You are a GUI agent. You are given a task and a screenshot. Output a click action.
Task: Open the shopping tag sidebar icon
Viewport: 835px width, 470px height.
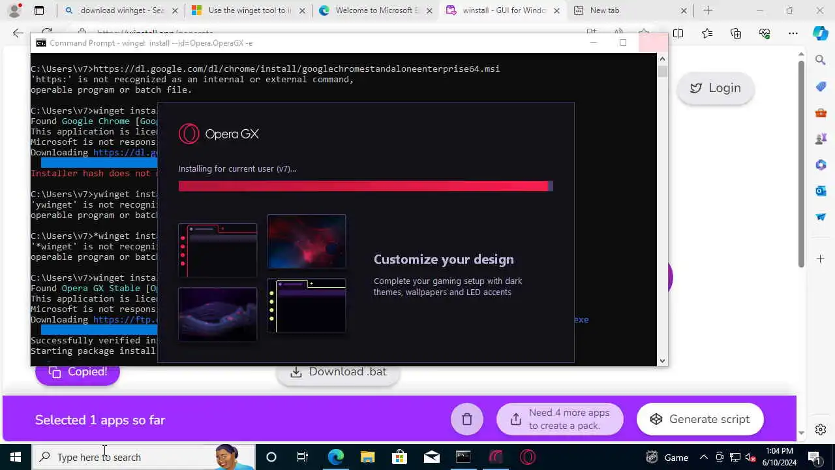821,86
